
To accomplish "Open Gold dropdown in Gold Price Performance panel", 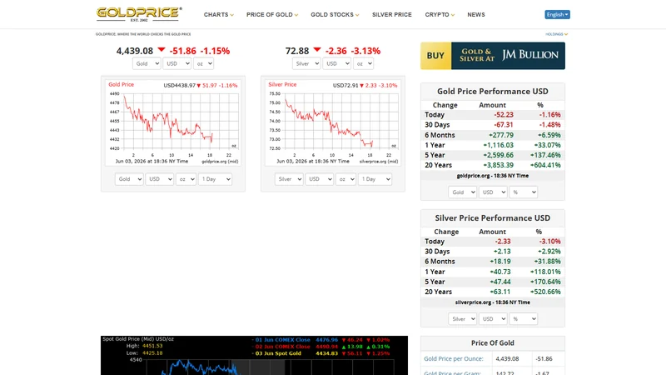I will (x=462, y=192).
